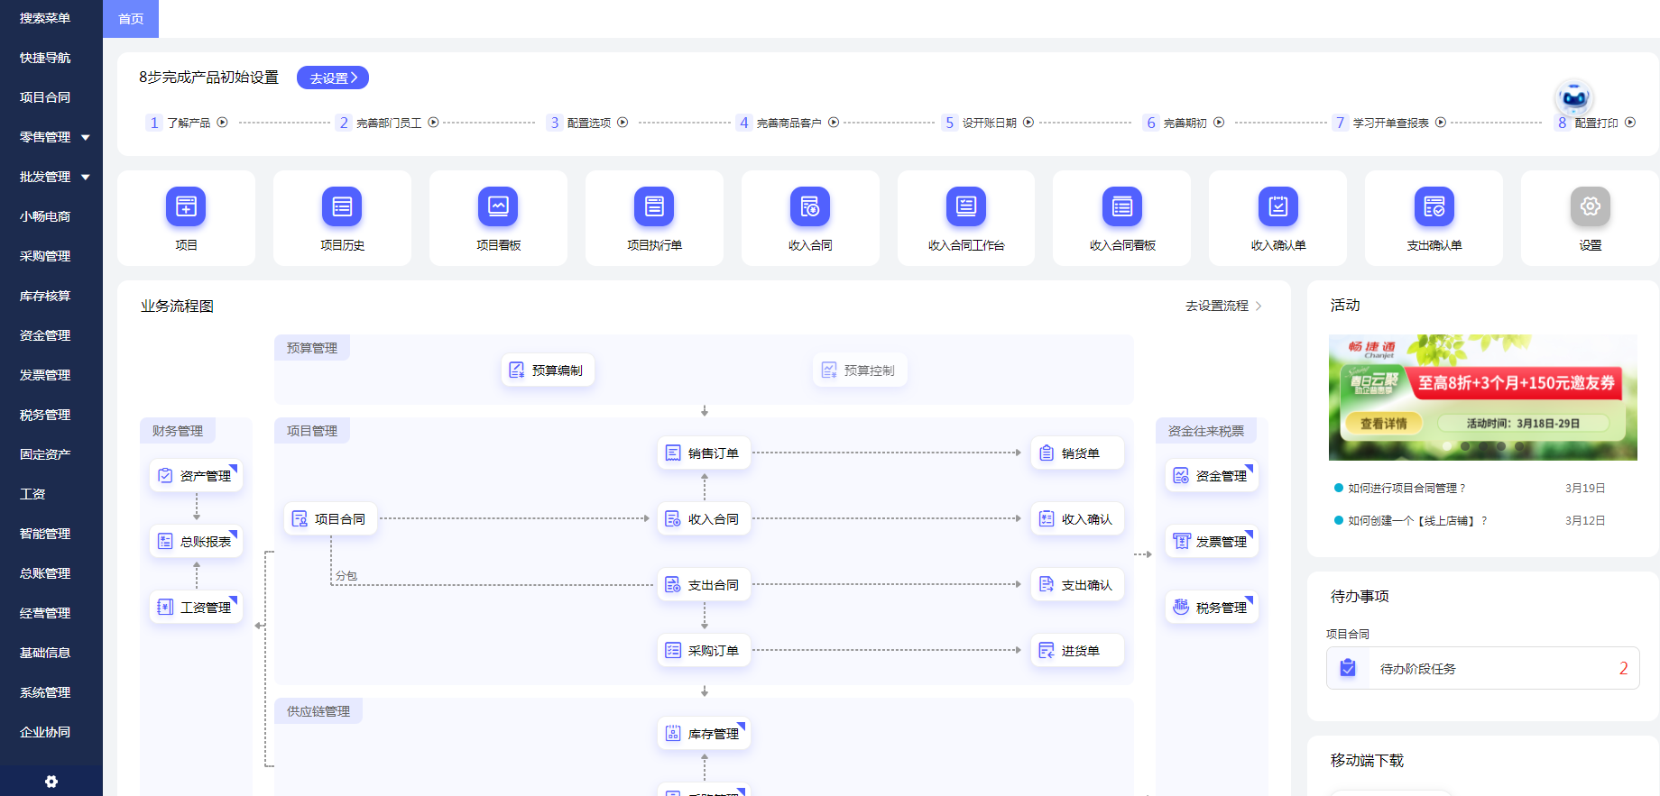Open the 项目历史 shortcut icon

tap(342, 206)
